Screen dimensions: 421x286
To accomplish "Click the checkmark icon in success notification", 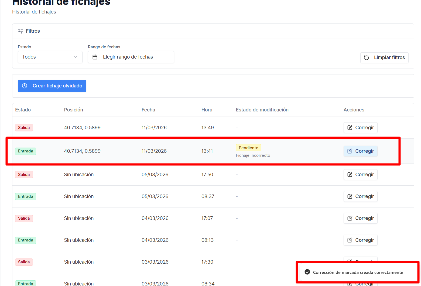I will (307, 272).
